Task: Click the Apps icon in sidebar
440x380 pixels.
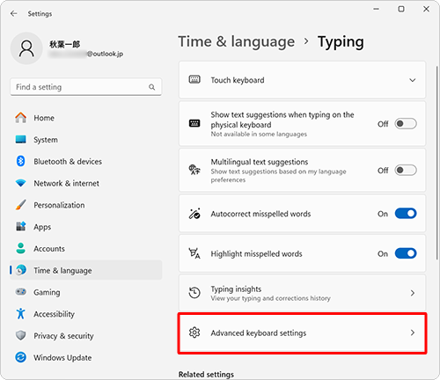Action: click(x=20, y=226)
